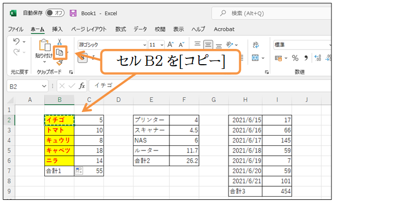Expand the Redo history dropdown arrow
The height and width of the screenshot is (202, 399).
click(24, 52)
